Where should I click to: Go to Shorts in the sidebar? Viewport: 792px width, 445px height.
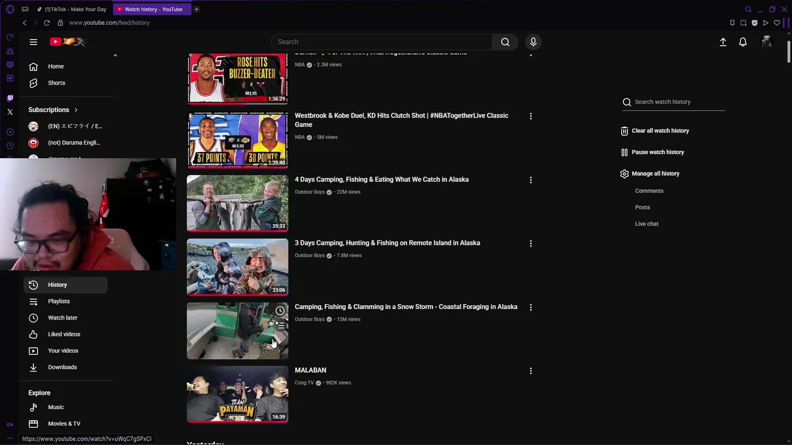click(66, 83)
